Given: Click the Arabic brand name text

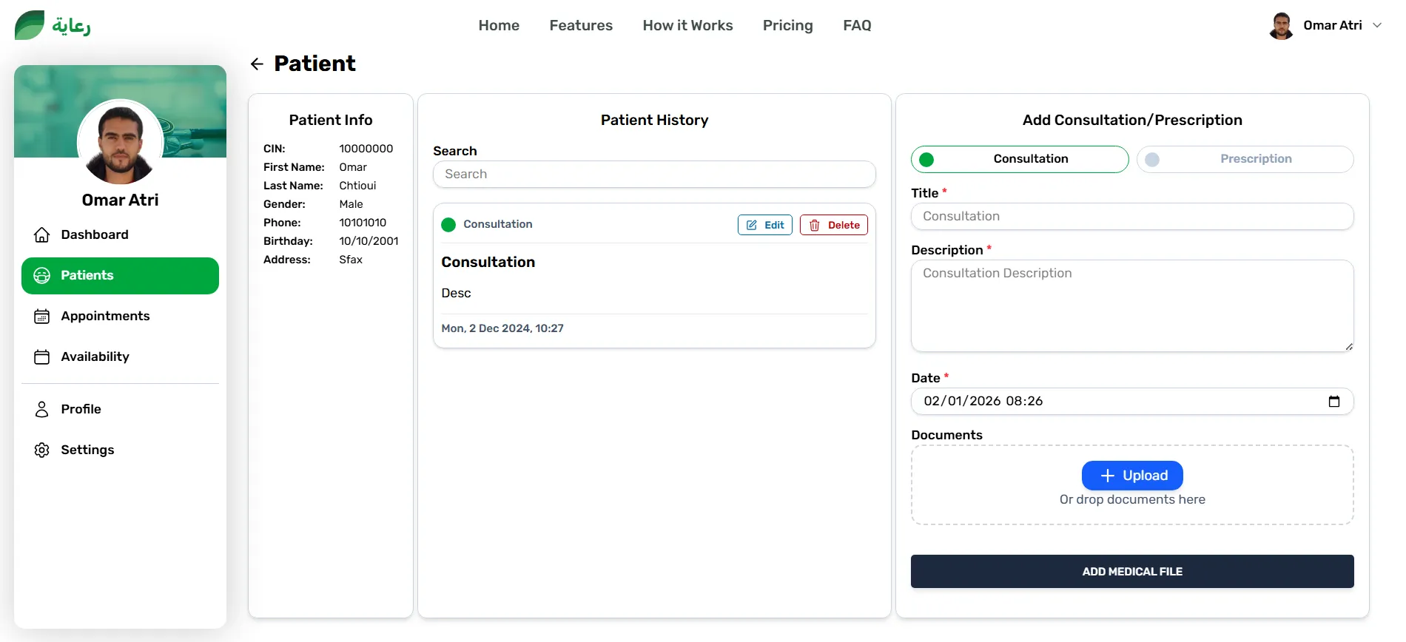Looking at the screenshot, I should tap(71, 27).
